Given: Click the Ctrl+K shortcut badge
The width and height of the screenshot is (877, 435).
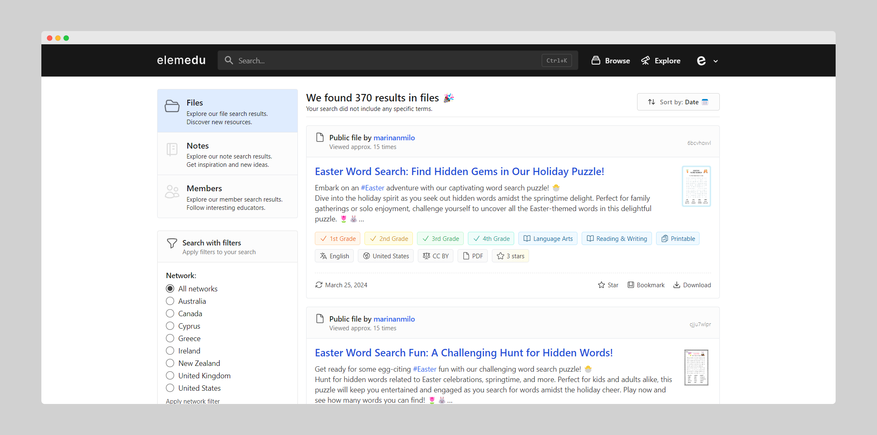Looking at the screenshot, I should pos(556,60).
